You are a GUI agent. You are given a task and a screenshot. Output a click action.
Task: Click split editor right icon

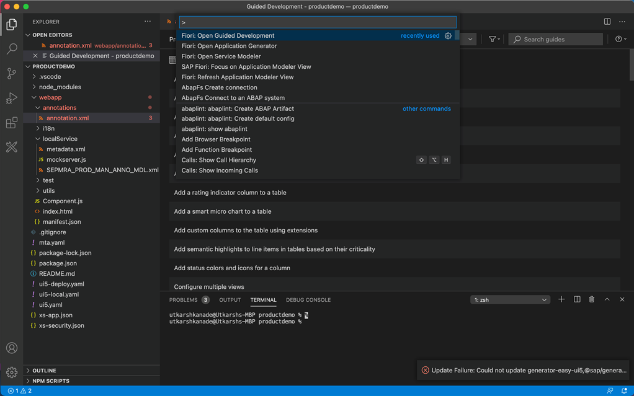pyautogui.click(x=607, y=22)
